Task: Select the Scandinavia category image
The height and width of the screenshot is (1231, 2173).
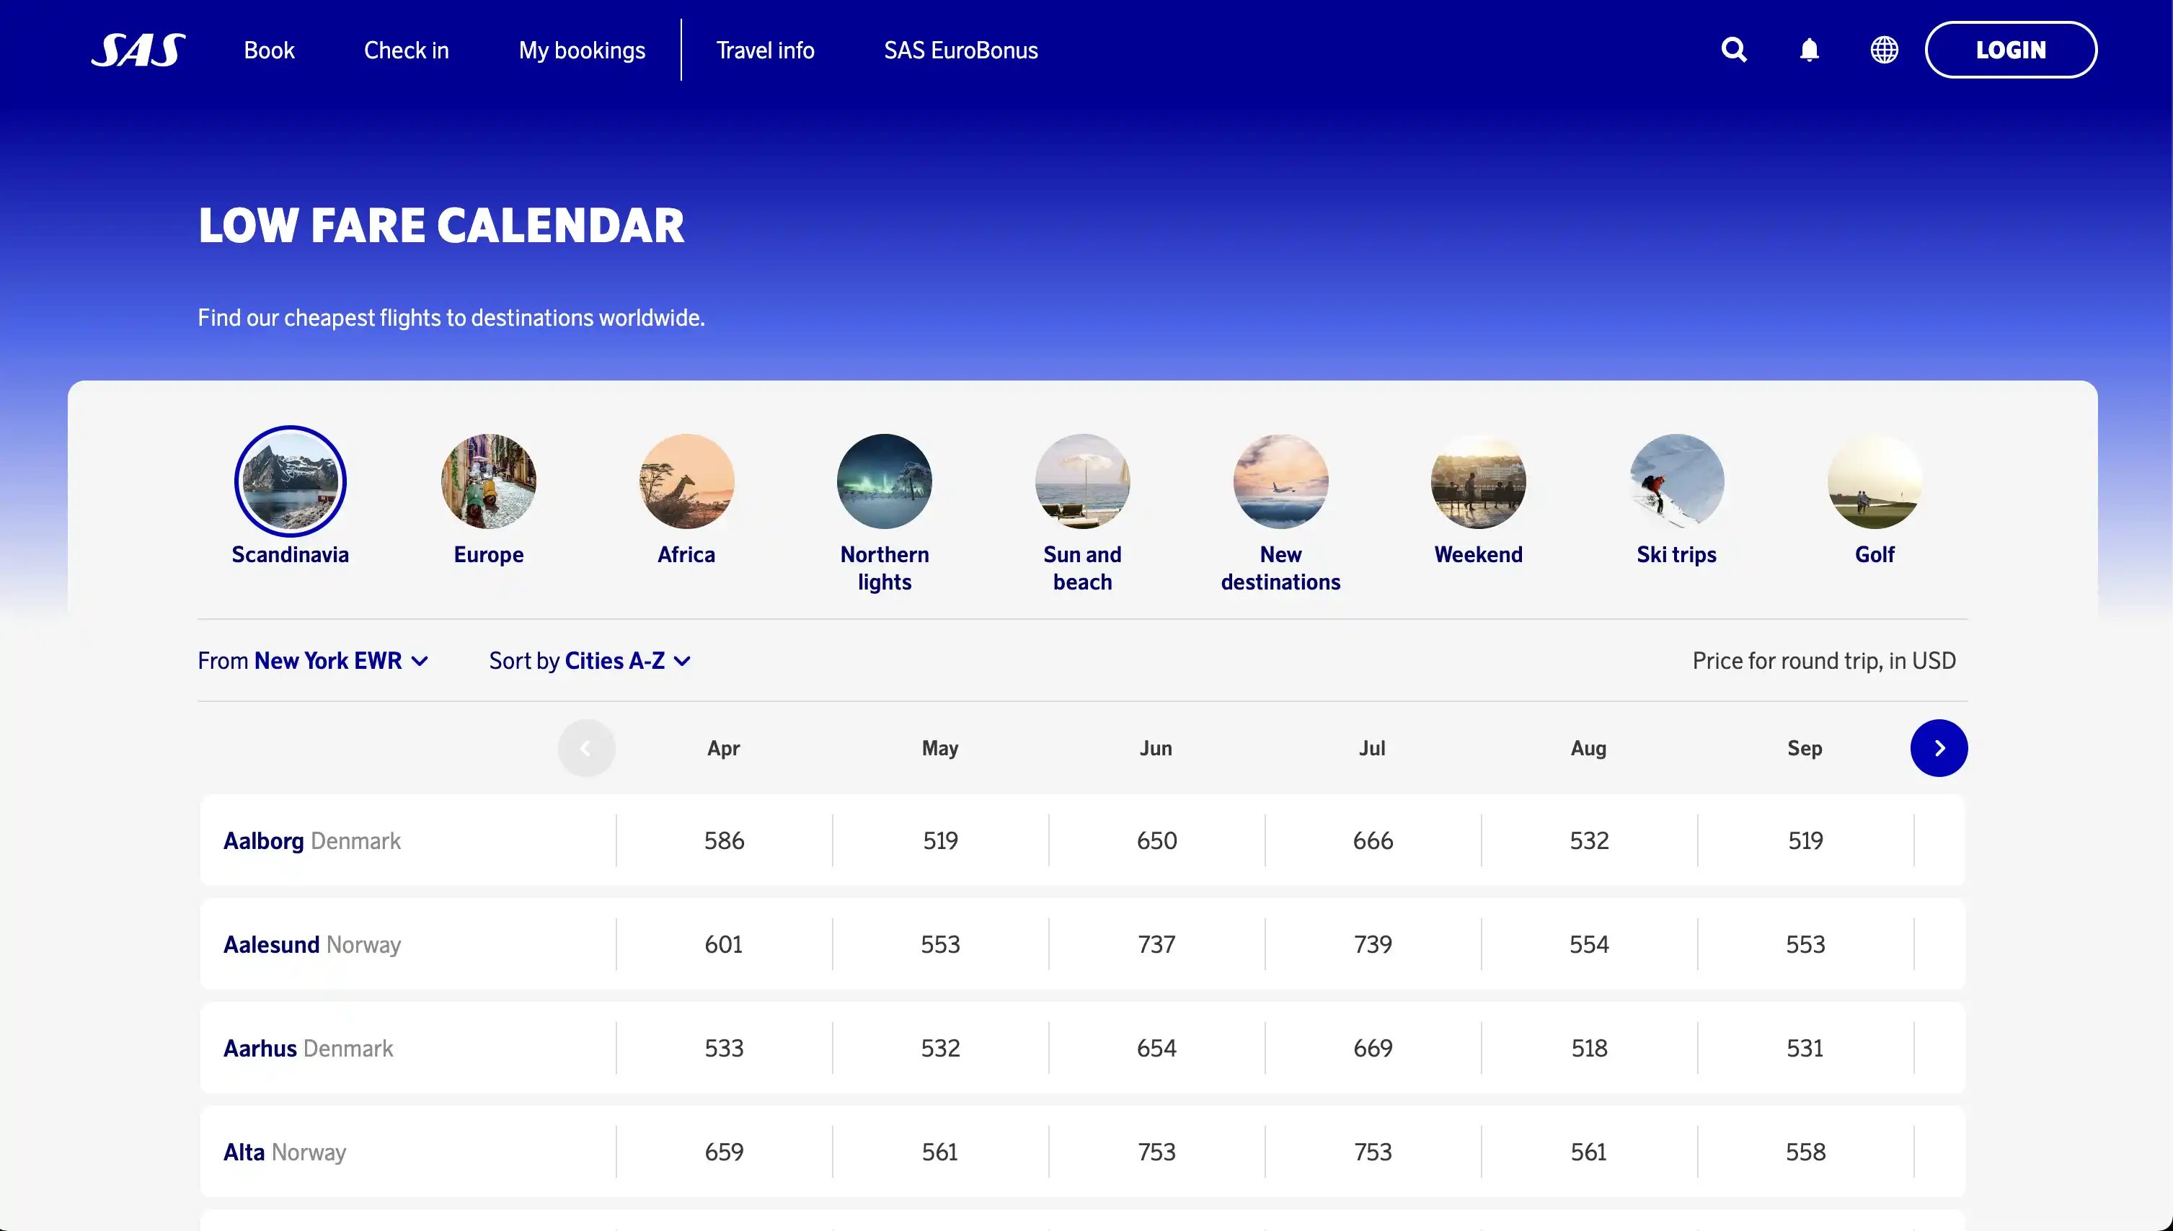Action: pos(290,481)
